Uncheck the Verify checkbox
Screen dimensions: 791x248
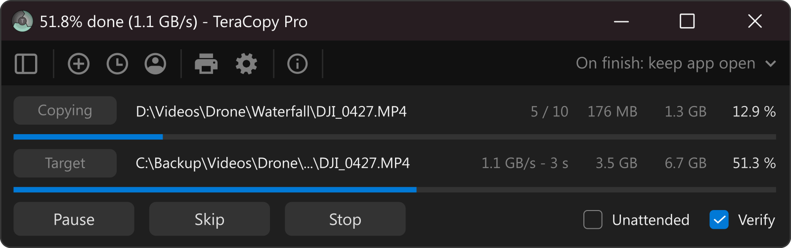coord(719,220)
